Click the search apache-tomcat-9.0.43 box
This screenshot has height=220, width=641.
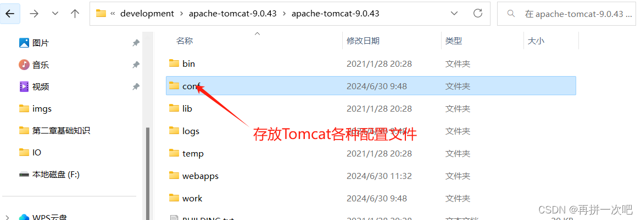pyautogui.click(x=568, y=14)
